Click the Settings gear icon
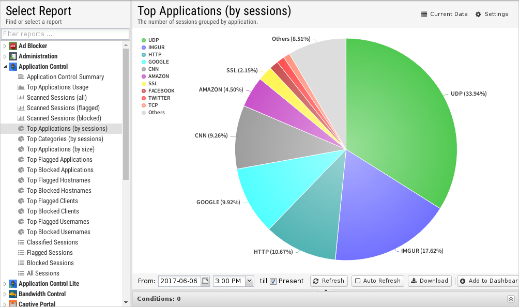Image resolution: width=519 pixels, height=307 pixels. 478,14
